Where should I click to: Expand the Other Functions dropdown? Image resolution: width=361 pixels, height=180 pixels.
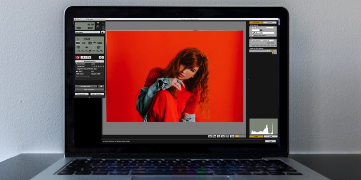[90, 90]
